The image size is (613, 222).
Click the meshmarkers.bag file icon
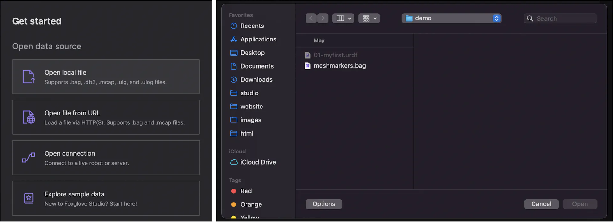point(307,66)
